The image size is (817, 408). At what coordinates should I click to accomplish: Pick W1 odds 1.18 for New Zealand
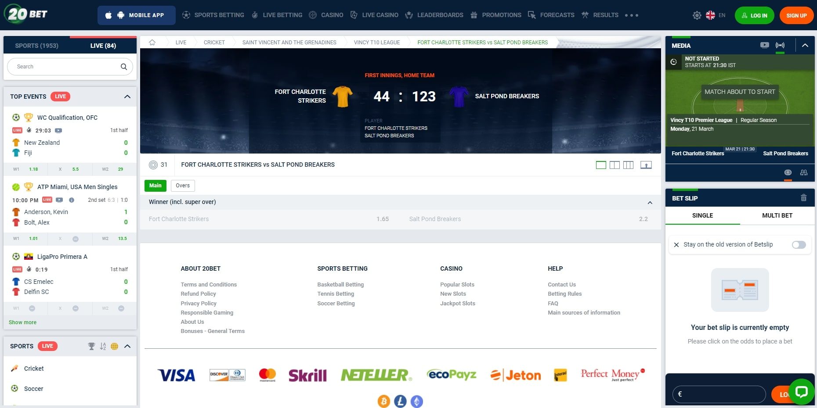coord(26,169)
